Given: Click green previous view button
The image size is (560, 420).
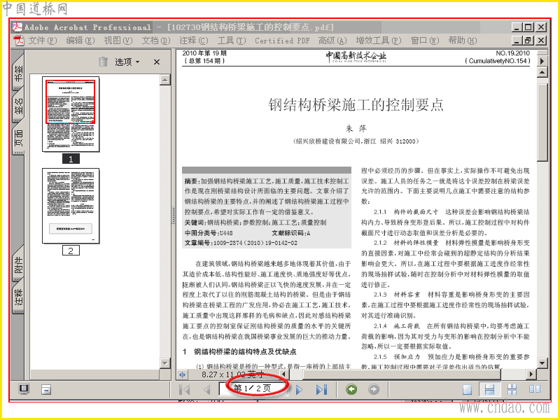Looking at the screenshot, I should (351, 389).
